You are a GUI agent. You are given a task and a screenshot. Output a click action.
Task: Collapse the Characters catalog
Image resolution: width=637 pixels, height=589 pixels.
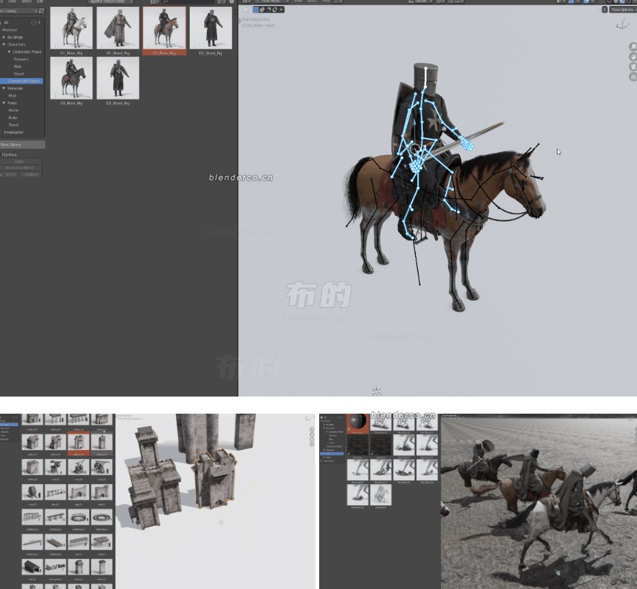coord(4,45)
